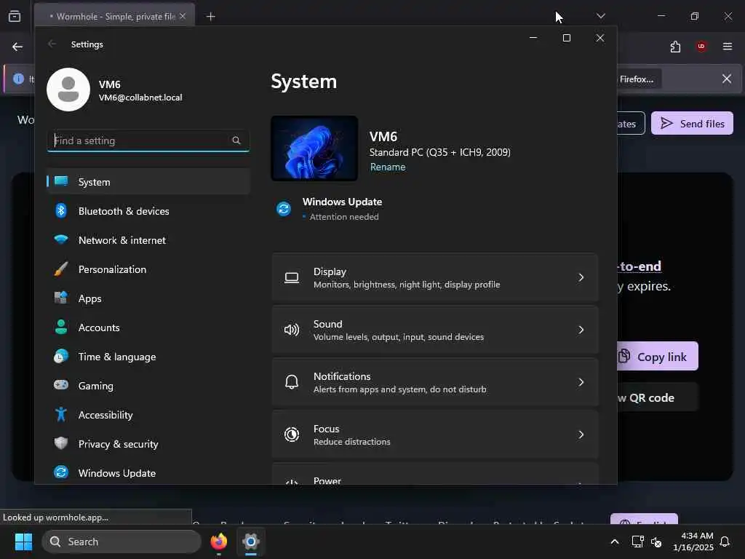Click the Firefox... notification bar button

coord(639,79)
